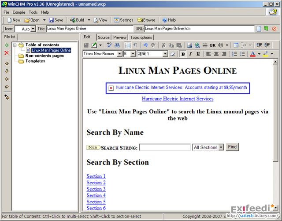Toggle bold formatting
Image resolution: width=282 pixels, height=221 pixels.
click(x=183, y=54)
